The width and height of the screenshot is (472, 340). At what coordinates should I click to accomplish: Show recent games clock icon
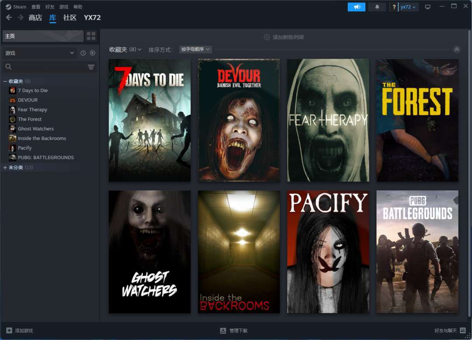[x=83, y=53]
